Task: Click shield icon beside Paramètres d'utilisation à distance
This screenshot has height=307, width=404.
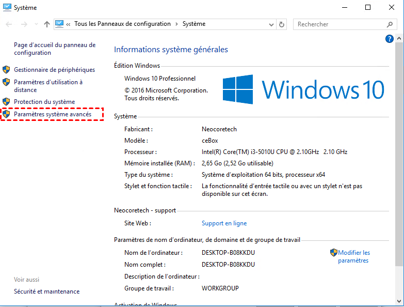Action: coord(6,82)
